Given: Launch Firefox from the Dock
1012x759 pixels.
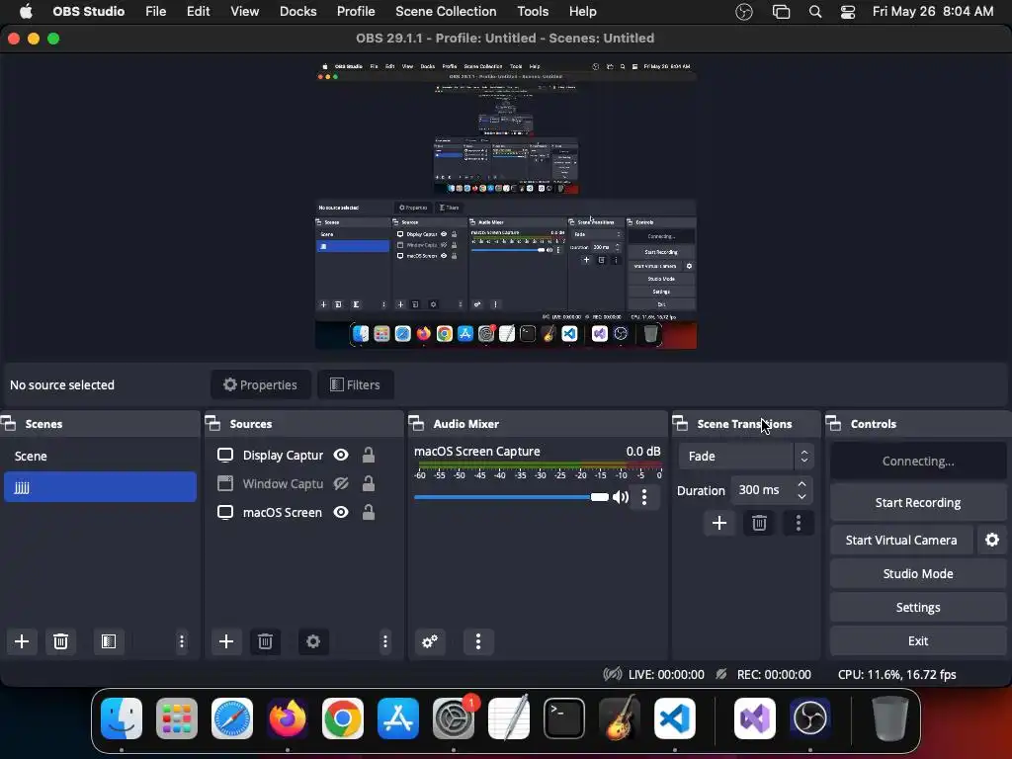Looking at the screenshot, I should [288, 718].
